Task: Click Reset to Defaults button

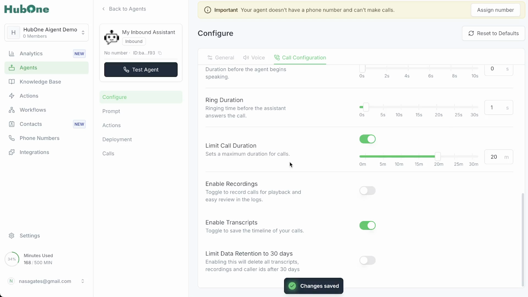Action: point(493,33)
